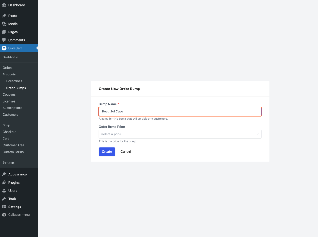
Task: Click the Posts pushpin icon
Action: click(4, 16)
